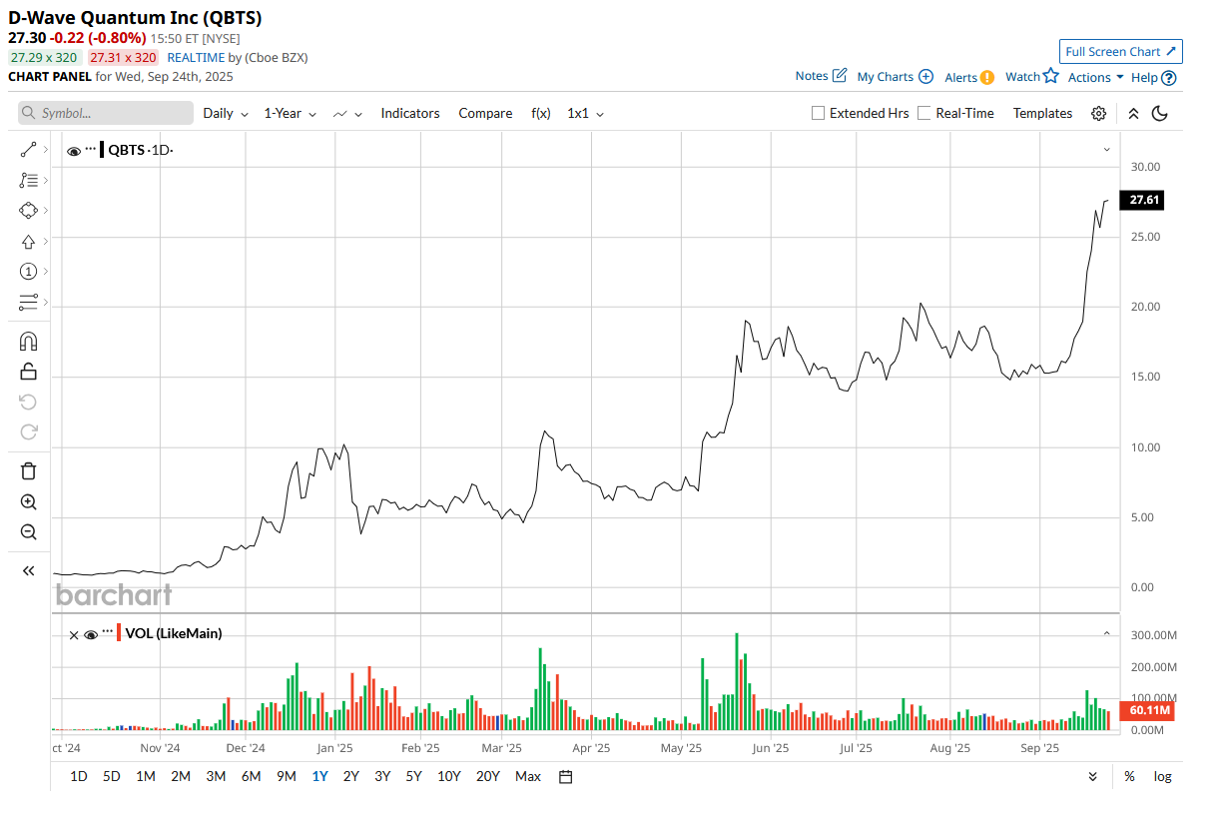
Task: Open My Charts
Action: 895,77
